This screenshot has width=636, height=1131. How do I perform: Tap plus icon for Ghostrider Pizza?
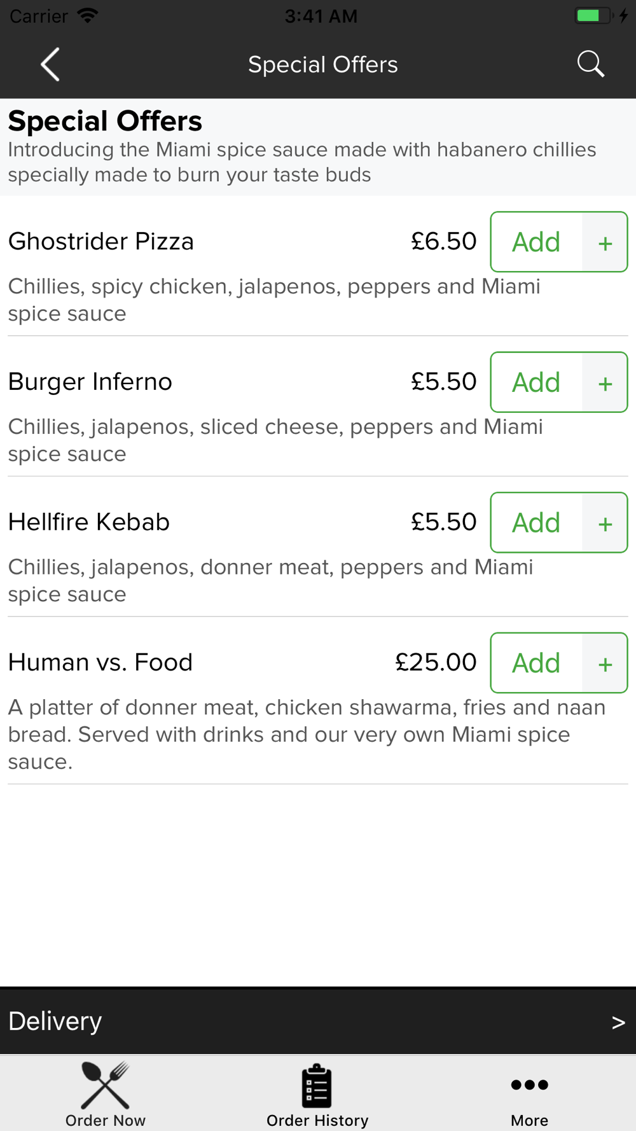click(605, 242)
